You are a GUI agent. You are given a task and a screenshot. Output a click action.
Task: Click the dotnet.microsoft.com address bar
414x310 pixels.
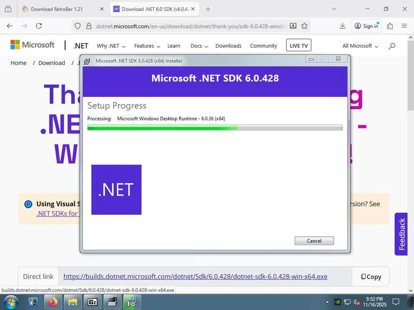[190, 26]
